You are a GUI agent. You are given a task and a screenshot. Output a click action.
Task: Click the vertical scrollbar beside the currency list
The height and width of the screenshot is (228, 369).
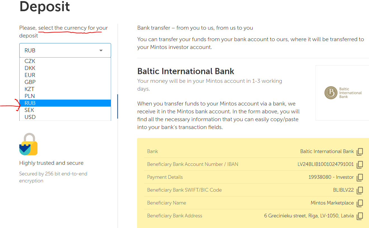(x=117, y=106)
